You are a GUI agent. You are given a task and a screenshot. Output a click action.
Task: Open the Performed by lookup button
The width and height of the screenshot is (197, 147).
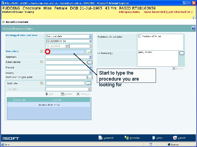pos(182,53)
